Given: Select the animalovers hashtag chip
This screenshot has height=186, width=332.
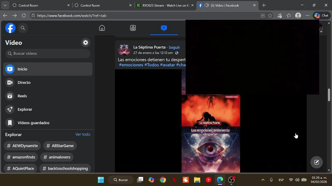Looking at the screenshot, I should tap(57, 157).
